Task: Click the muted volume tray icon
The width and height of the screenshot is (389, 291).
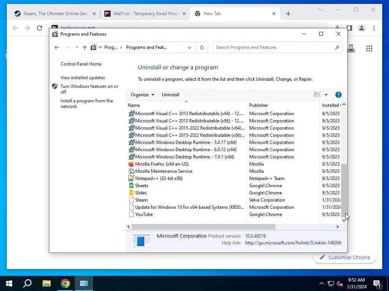Action: (340, 283)
